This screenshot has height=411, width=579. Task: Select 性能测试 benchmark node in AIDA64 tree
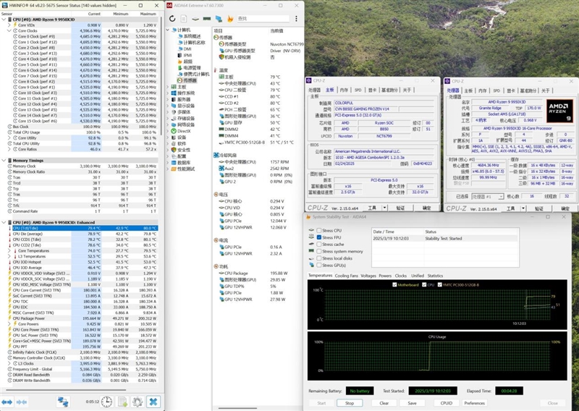pos(183,169)
